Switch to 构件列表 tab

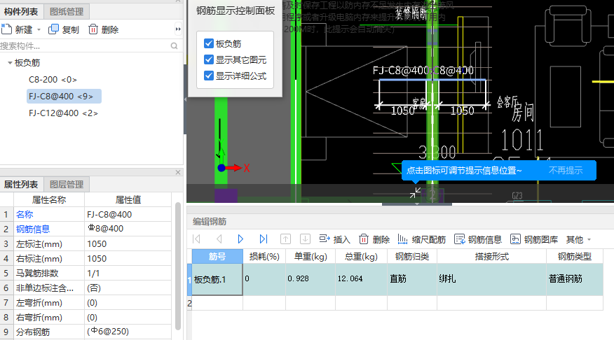21,12
